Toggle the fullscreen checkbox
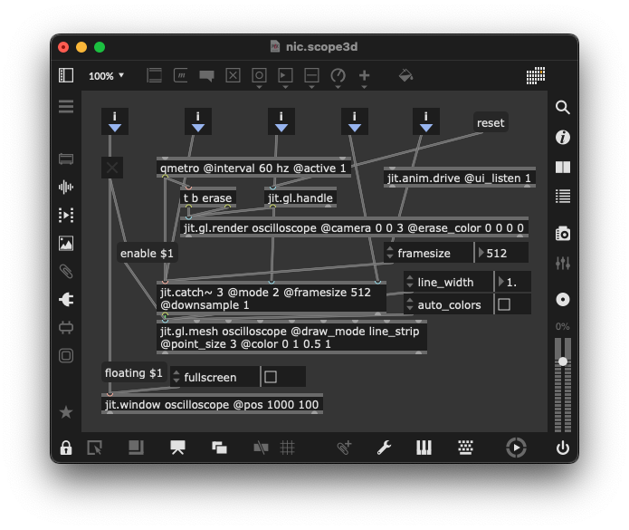 pyautogui.click(x=271, y=377)
